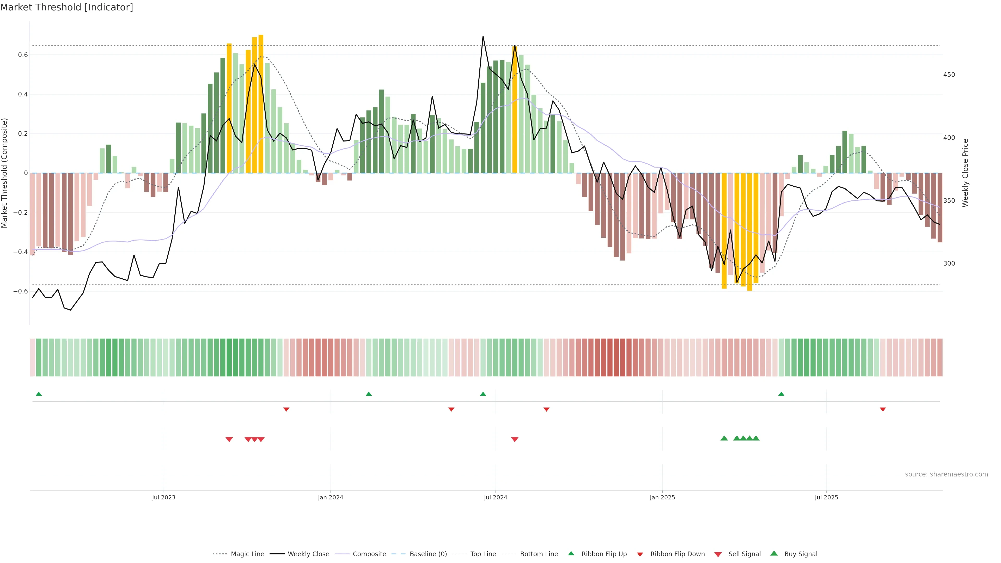Click Ribbon Flip Down legend triangle icon
The height and width of the screenshot is (563, 1001).
click(x=640, y=554)
